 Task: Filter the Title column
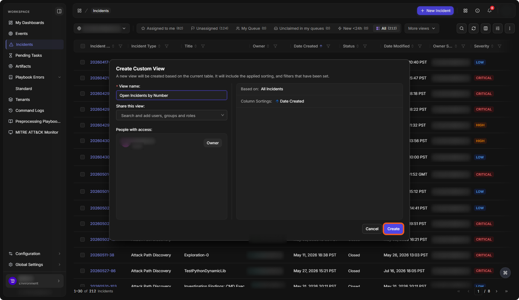coord(203,46)
